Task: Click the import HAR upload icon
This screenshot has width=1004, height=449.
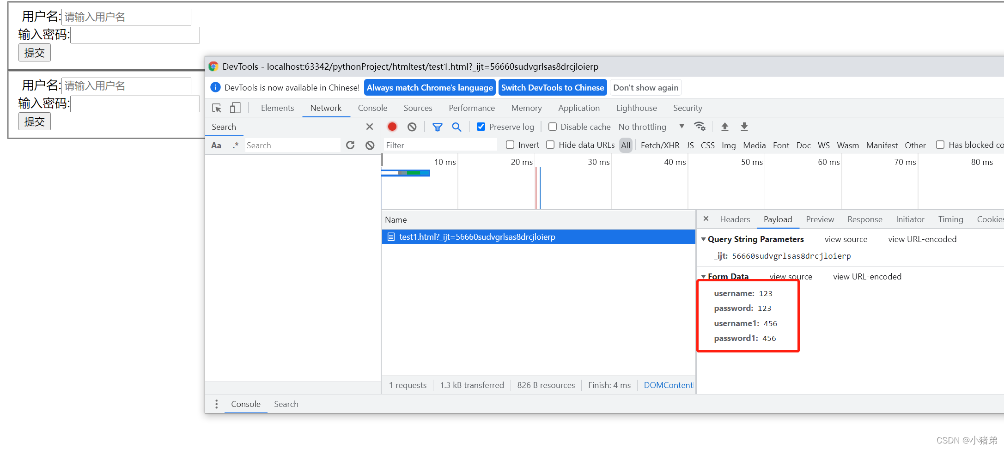Action: (725, 127)
